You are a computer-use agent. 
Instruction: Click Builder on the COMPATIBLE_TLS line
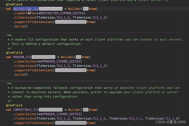point(74,110)
